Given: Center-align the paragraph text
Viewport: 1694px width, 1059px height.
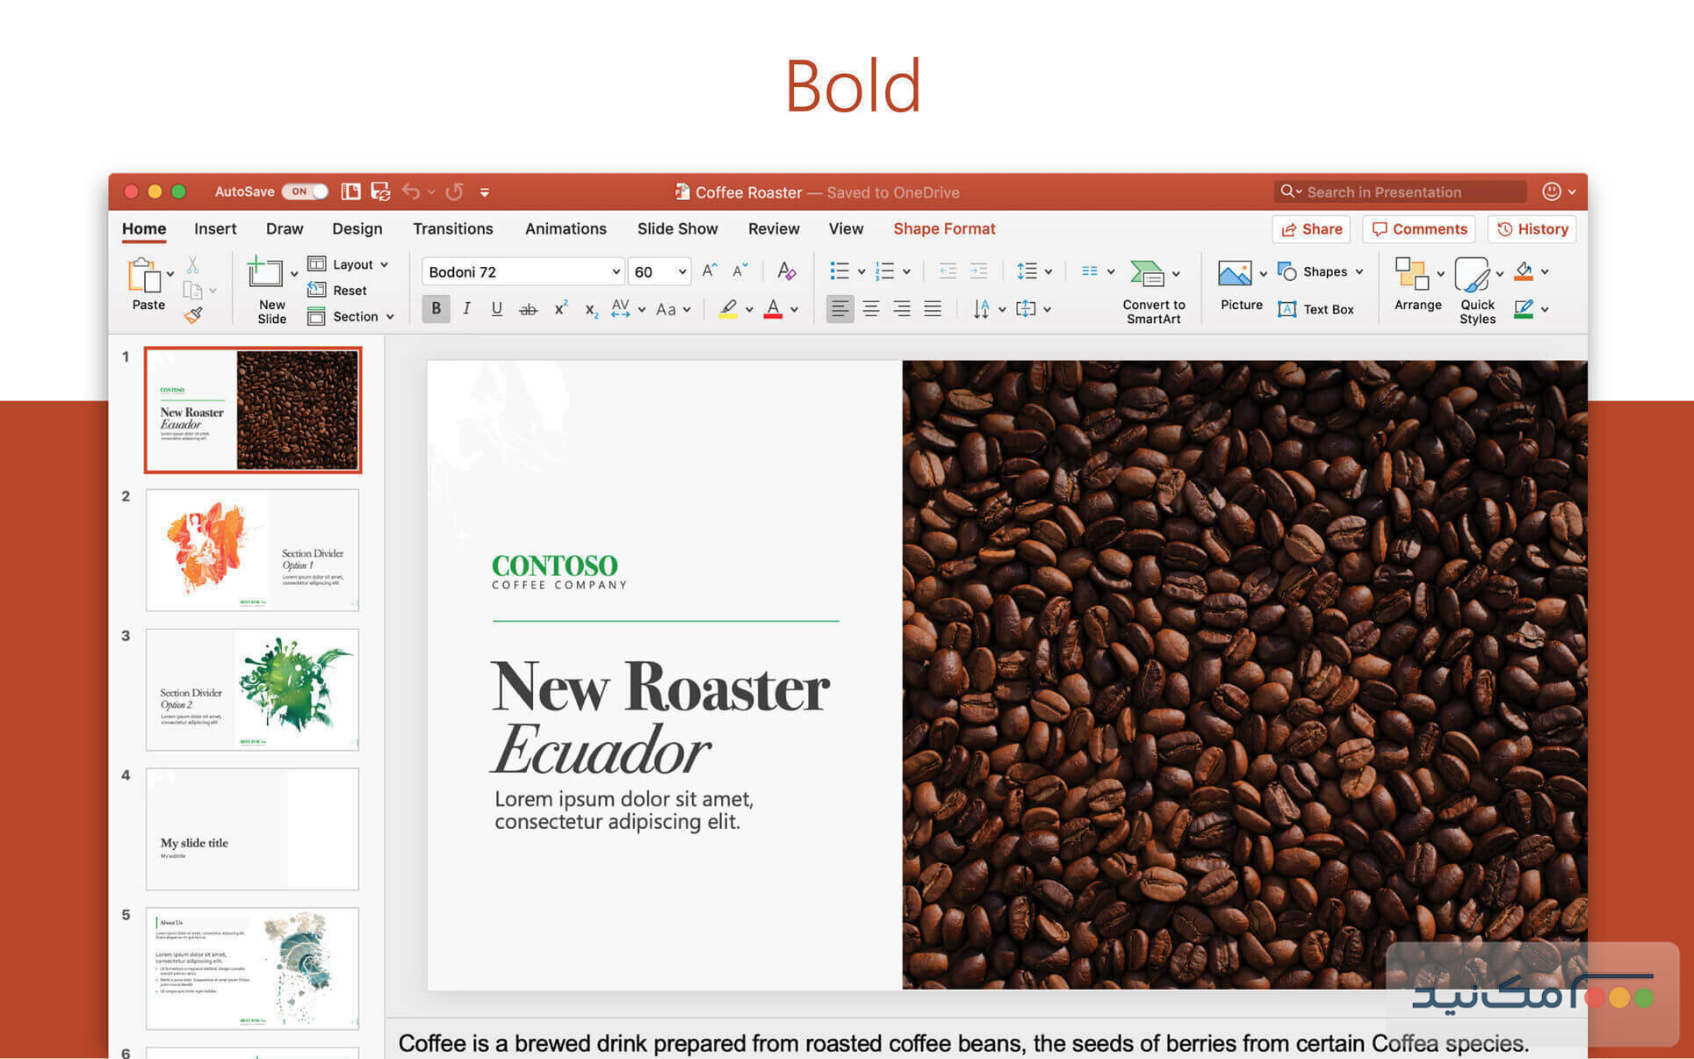Looking at the screenshot, I should [x=871, y=308].
